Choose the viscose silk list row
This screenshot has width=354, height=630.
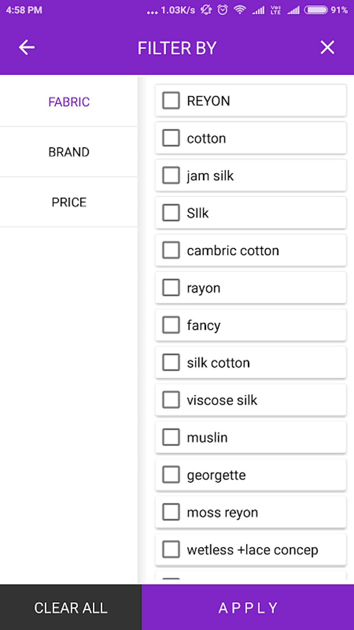pos(251,400)
